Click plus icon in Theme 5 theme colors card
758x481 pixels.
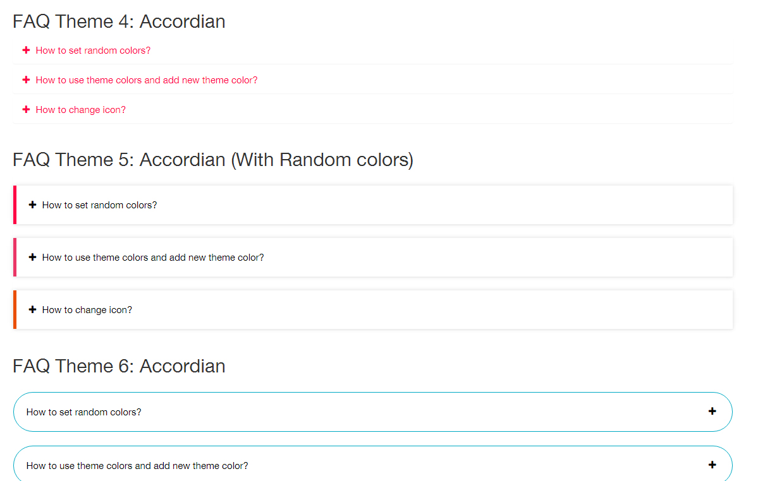(33, 257)
